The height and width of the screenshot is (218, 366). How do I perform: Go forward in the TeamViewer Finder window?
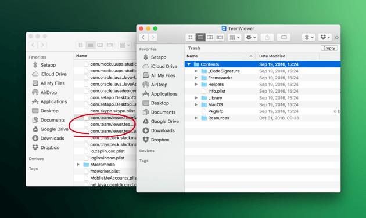[x=153, y=37]
